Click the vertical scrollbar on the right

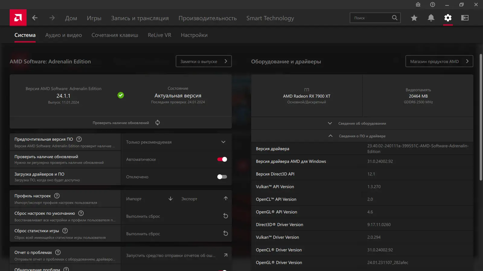481,117
